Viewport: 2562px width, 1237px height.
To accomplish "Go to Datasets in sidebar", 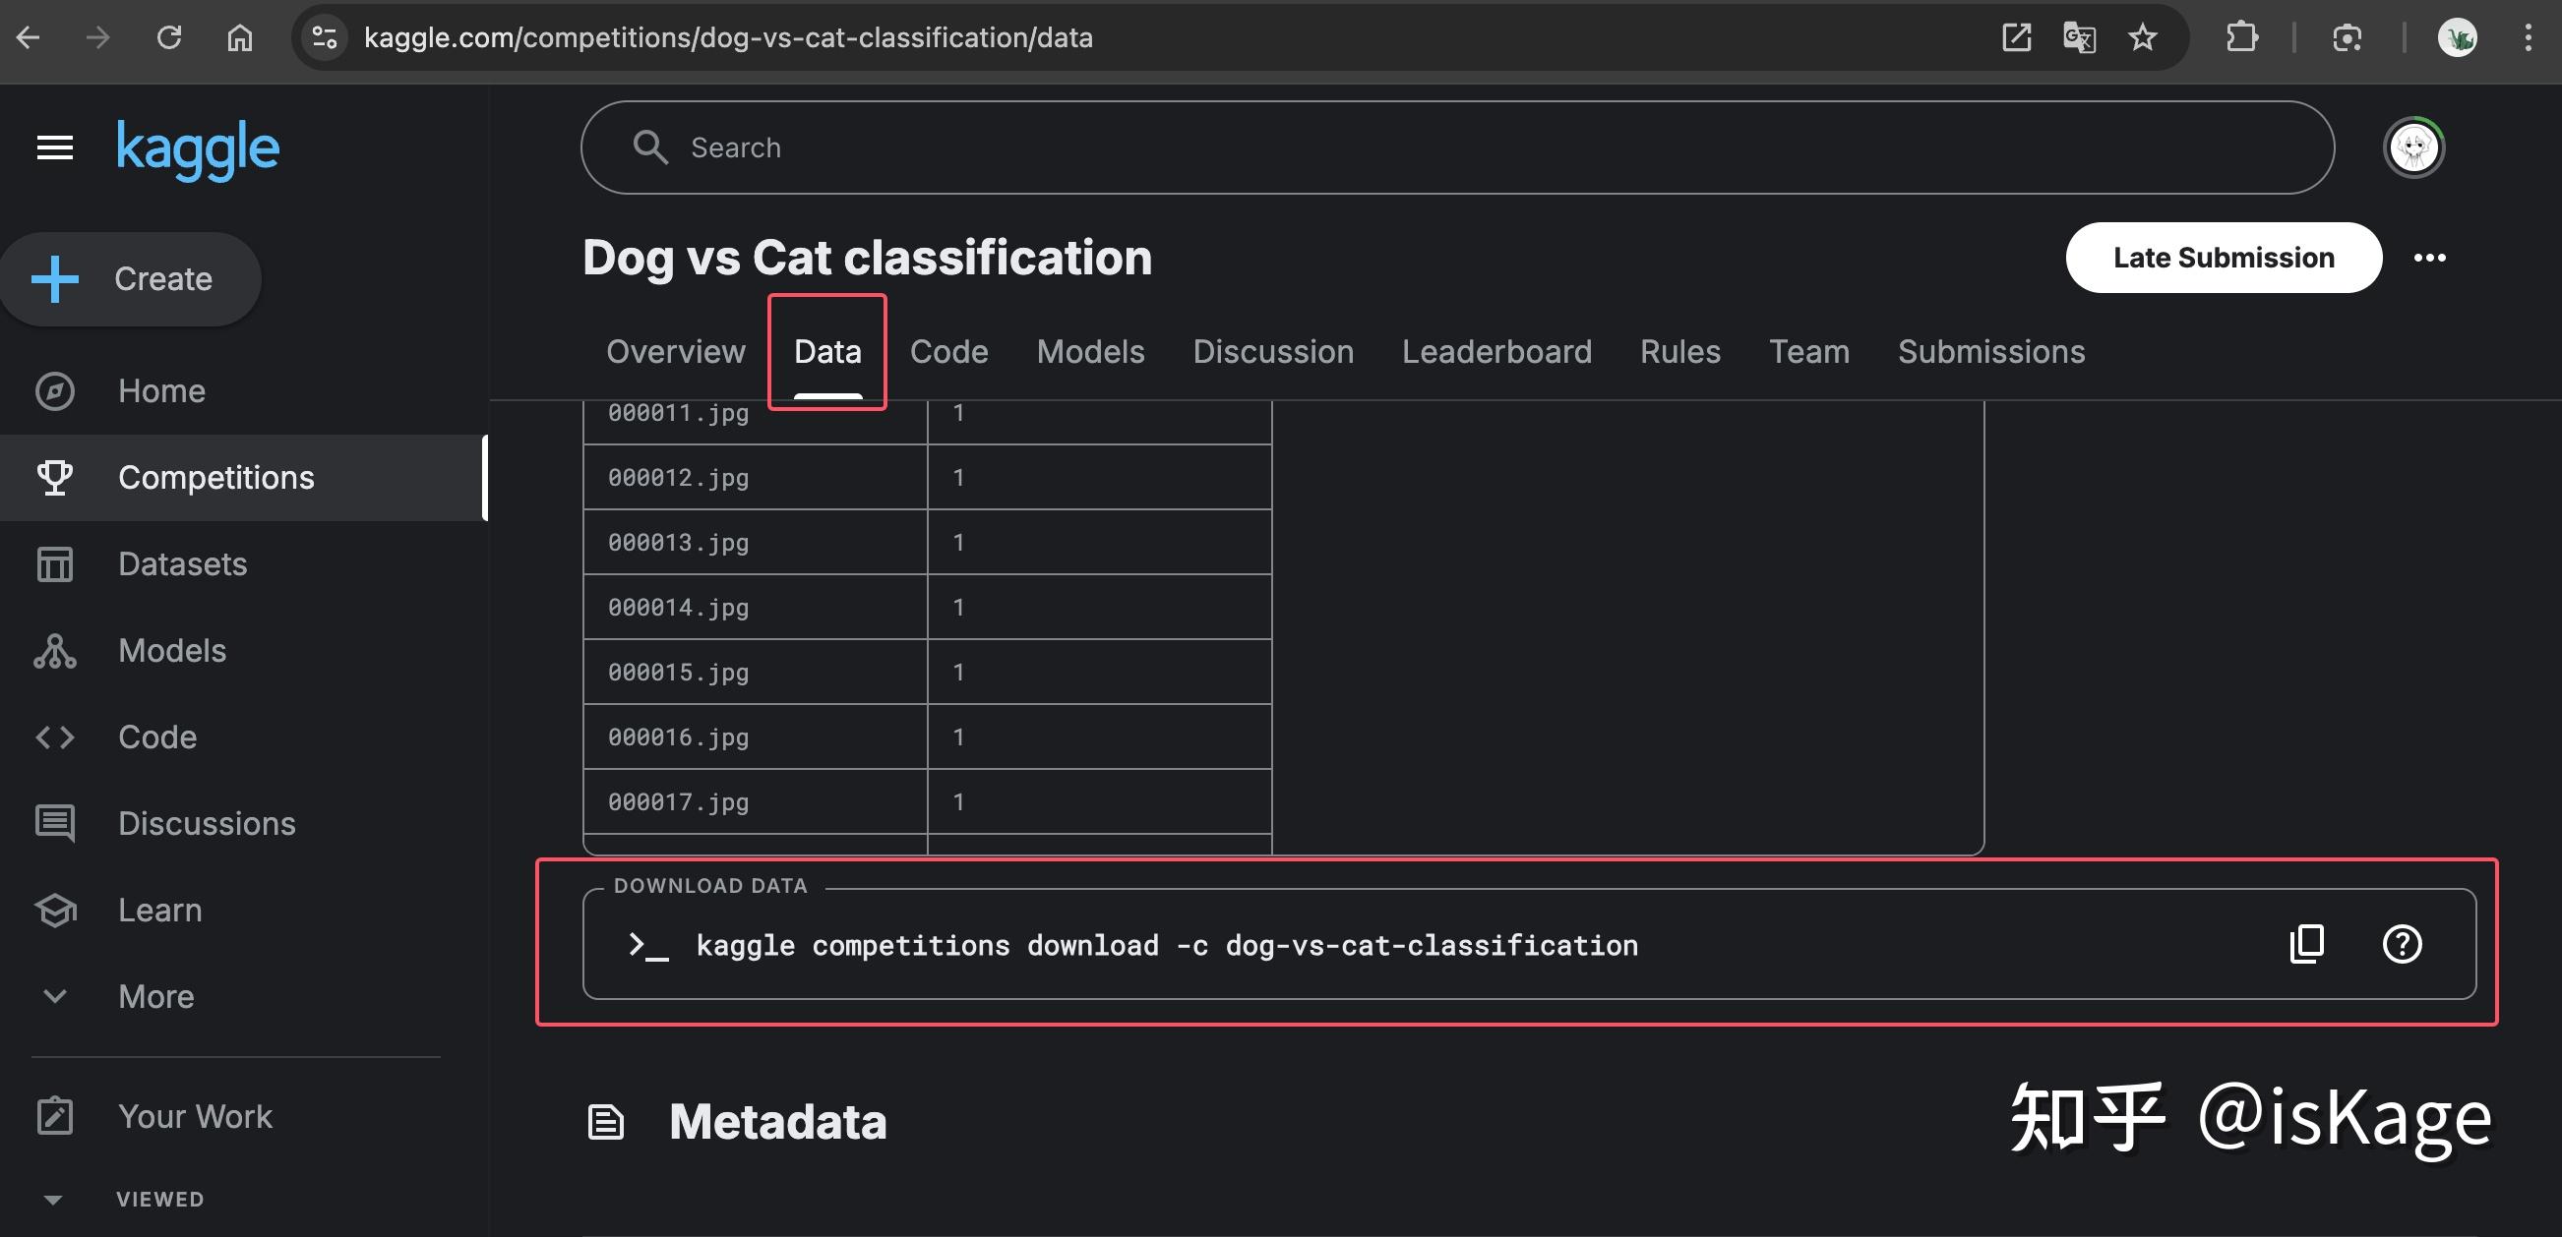I will [x=182, y=563].
